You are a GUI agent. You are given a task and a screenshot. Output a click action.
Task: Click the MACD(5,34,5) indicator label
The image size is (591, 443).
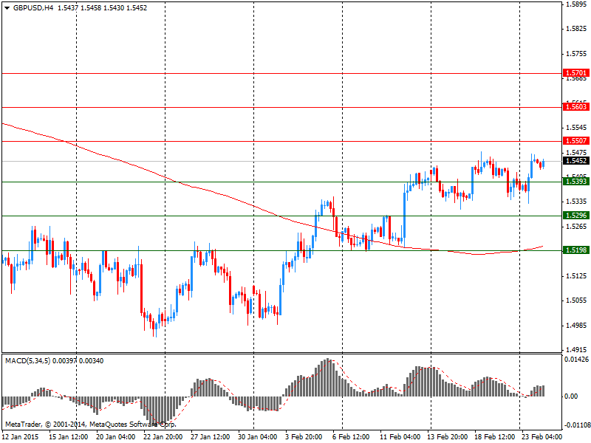(27, 361)
